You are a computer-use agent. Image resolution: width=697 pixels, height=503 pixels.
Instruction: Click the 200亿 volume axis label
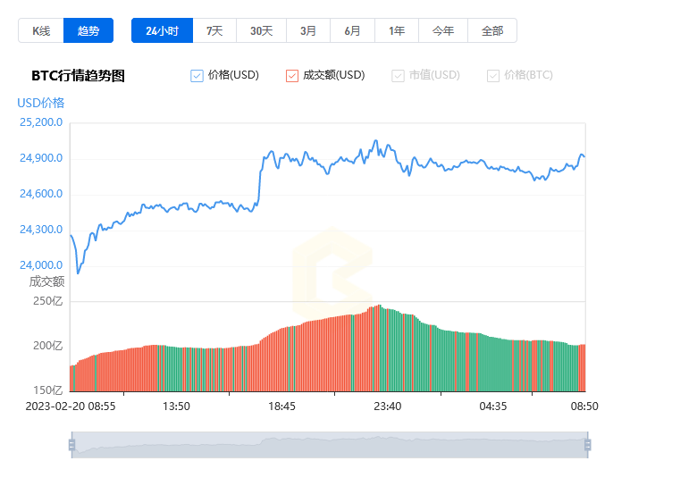point(48,346)
